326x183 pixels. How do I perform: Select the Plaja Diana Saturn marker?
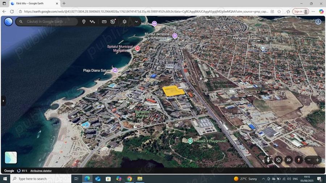tap(115, 70)
